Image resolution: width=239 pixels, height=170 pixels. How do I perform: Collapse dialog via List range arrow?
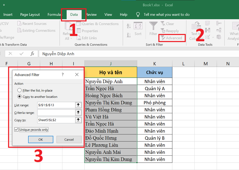pyautogui.click(x=78, y=105)
